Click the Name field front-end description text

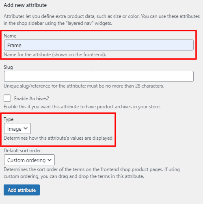click(55, 55)
